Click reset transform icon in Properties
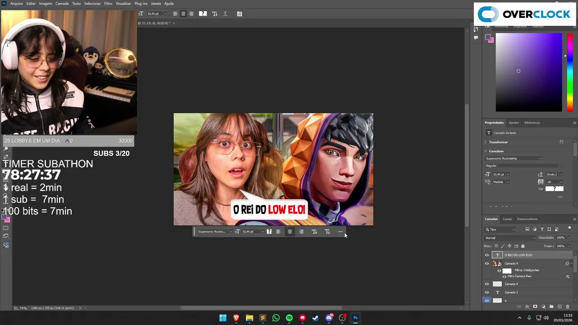The height and width of the screenshot is (325, 578). click(561, 142)
